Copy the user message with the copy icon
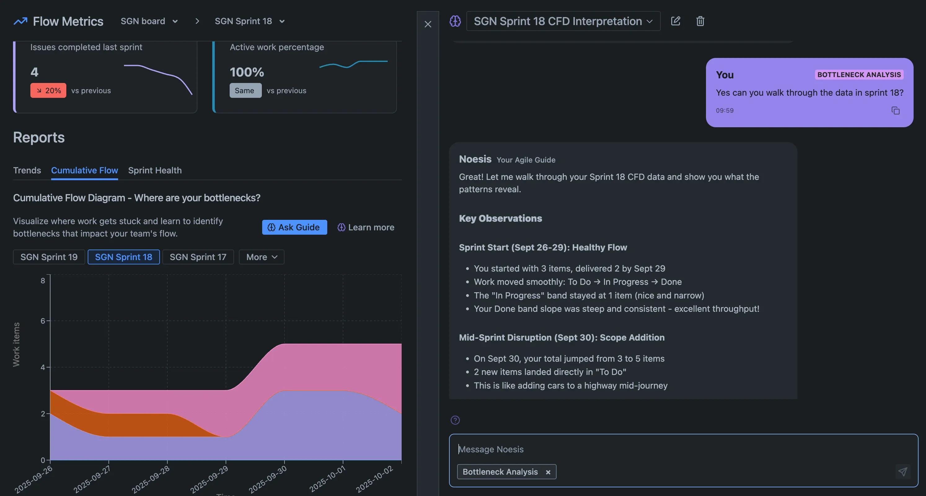926x496 pixels. pyautogui.click(x=895, y=111)
